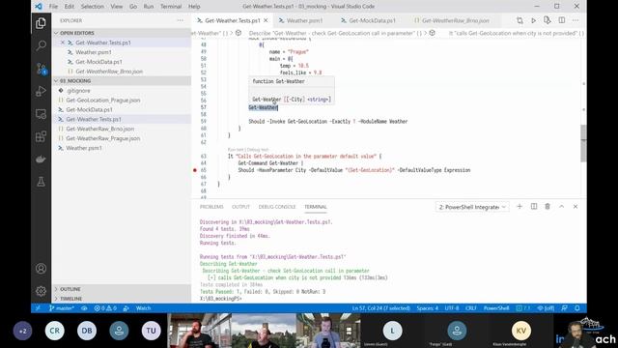Click the master branch indicator
618x348 pixels.
(x=62, y=308)
